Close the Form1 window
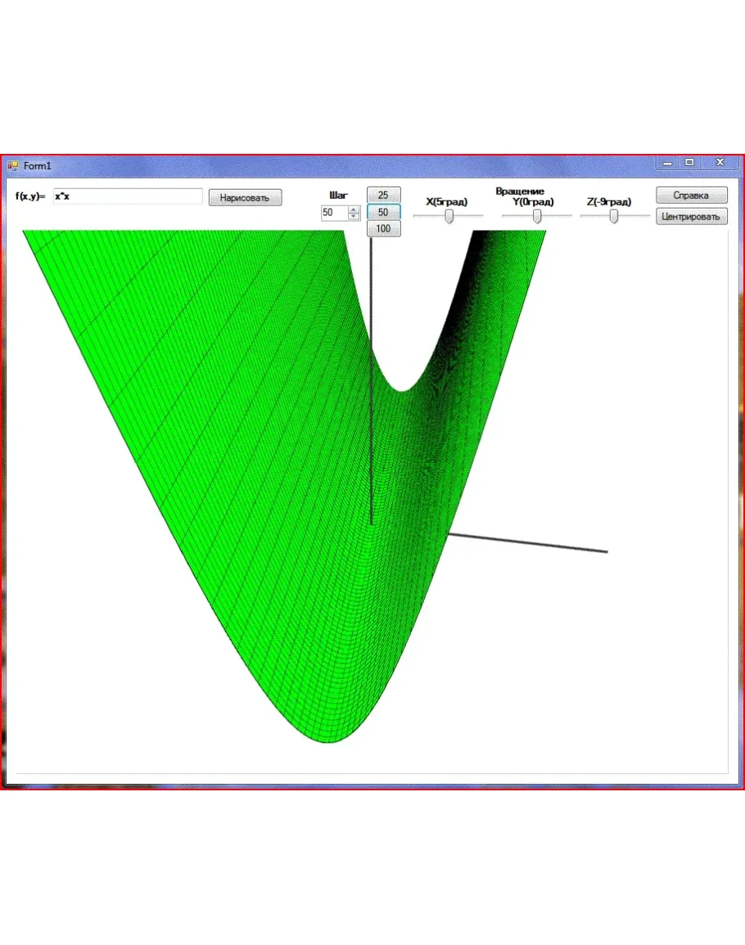Image resolution: width=745 pixels, height=945 pixels. (720, 163)
